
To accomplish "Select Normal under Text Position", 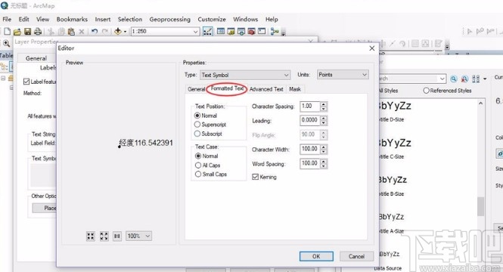I will [x=197, y=116].
